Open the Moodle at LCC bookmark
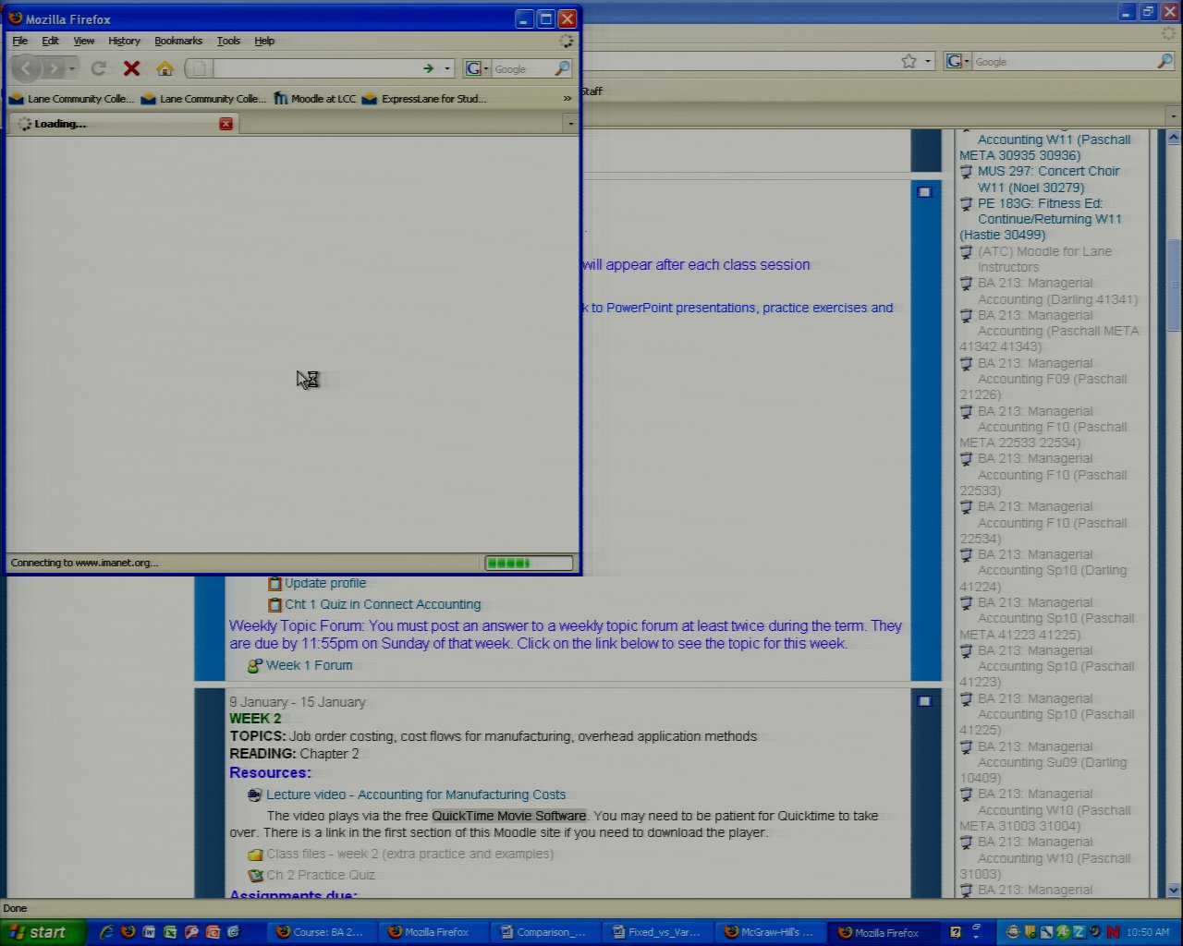Image resolution: width=1183 pixels, height=946 pixels. (314, 99)
